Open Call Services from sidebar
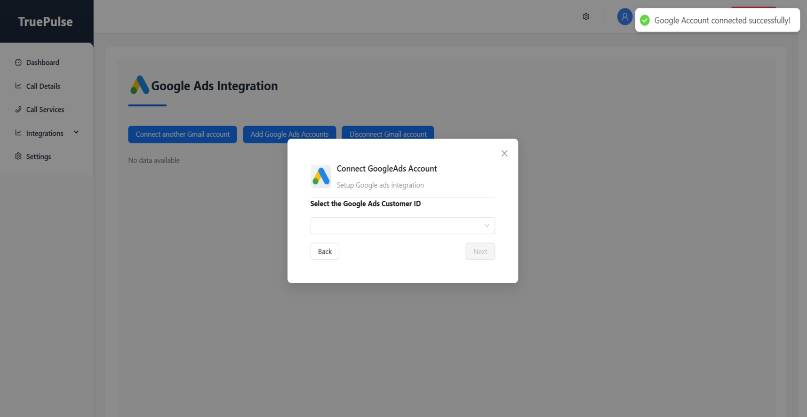 point(45,110)
